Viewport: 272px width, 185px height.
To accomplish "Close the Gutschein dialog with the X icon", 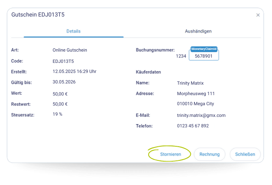I will click(x=258, y=15).
